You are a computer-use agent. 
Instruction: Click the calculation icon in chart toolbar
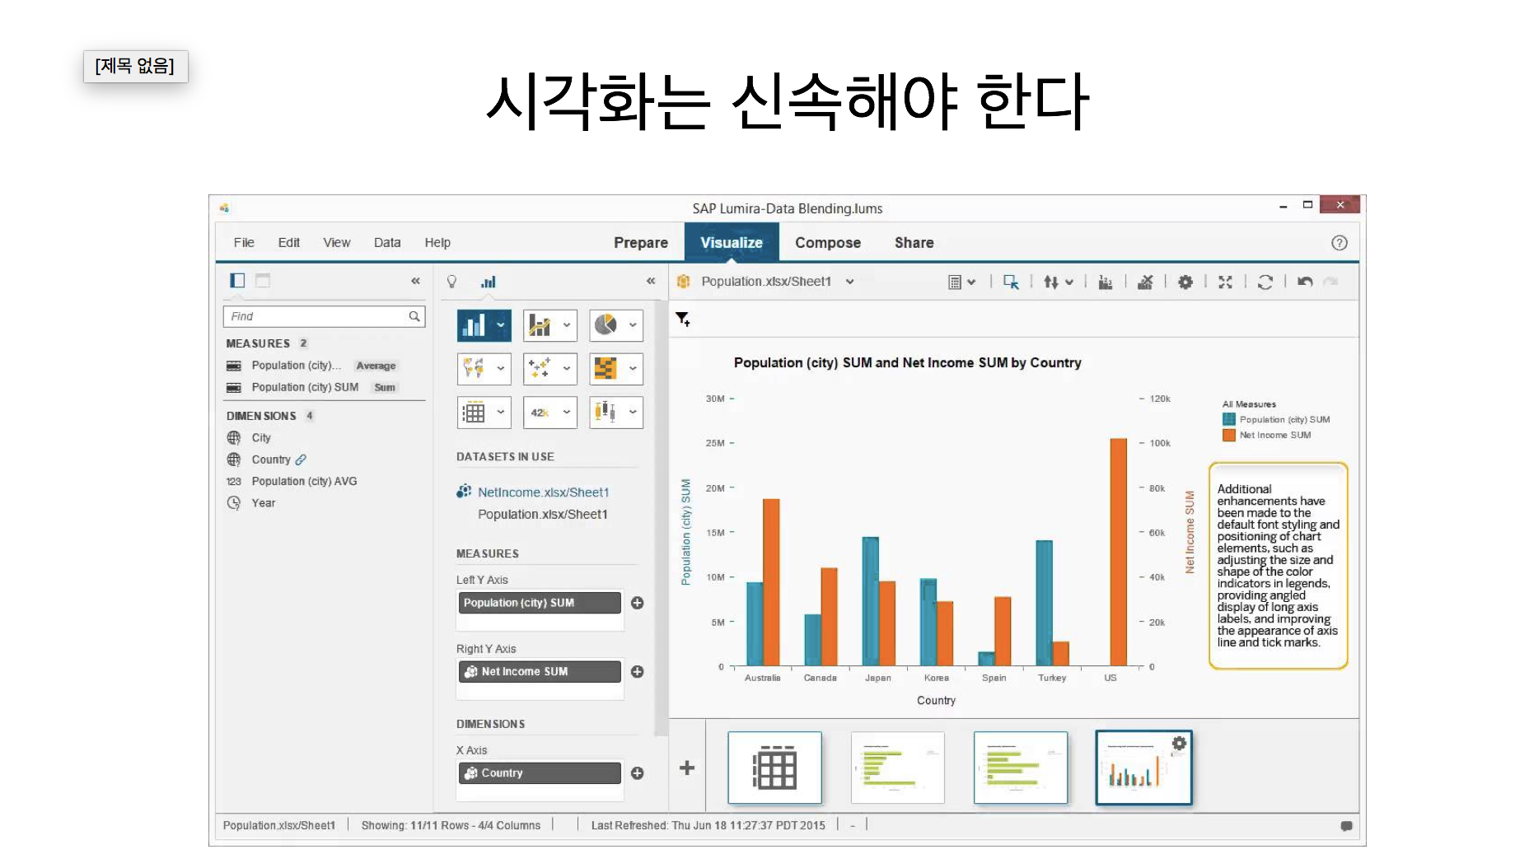click(955, 282)
